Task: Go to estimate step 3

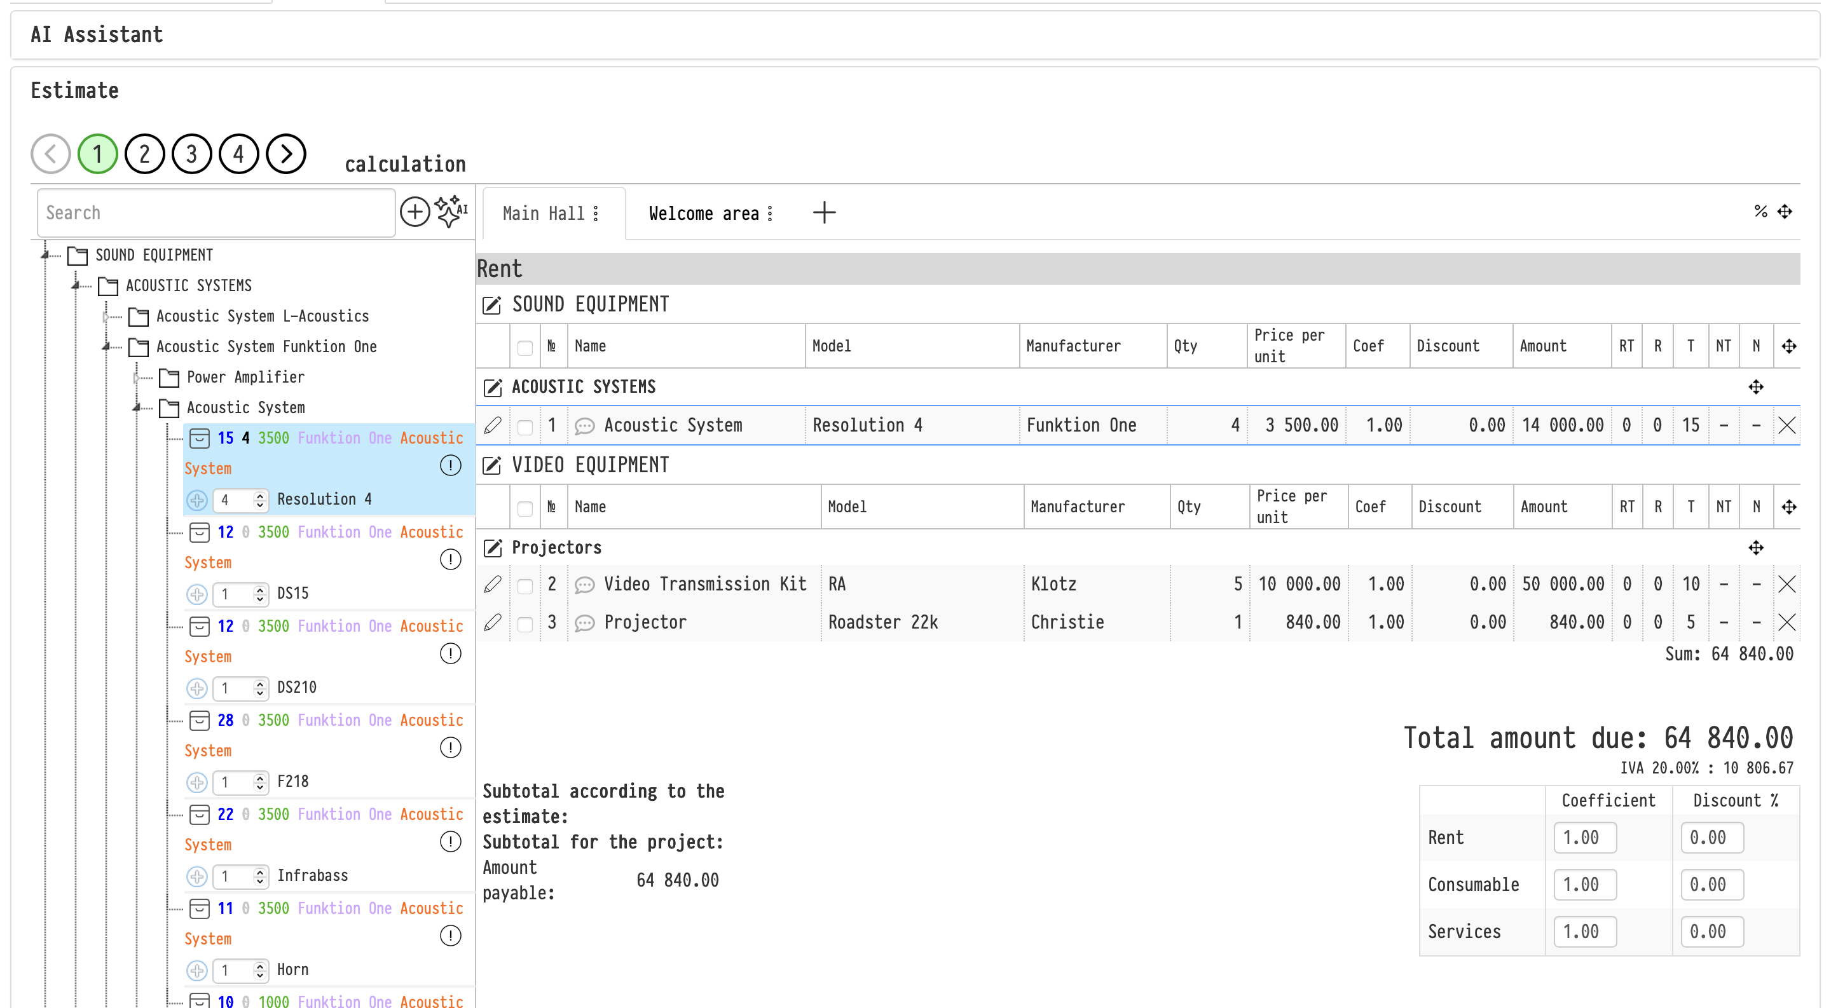Action: (192, 153)
